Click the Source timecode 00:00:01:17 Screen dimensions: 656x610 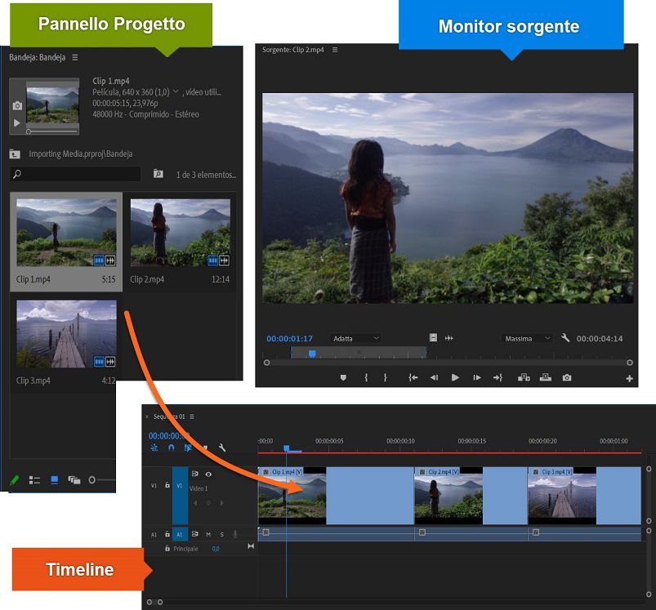pyautogui.click(x=289, y=339)
